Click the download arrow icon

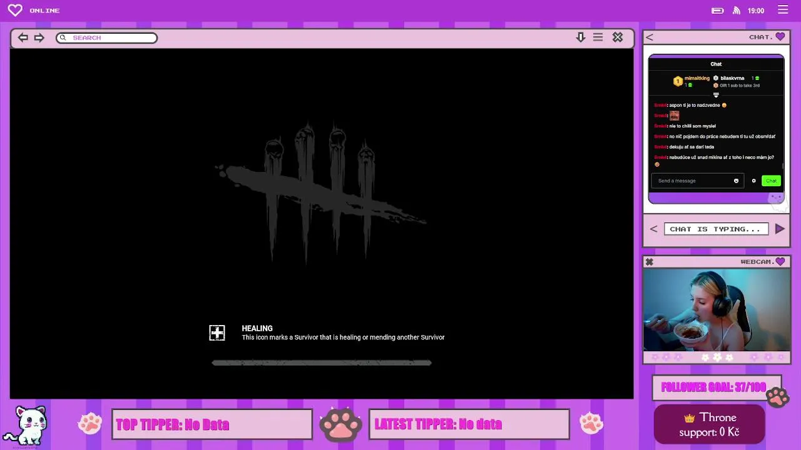[581, 37]
